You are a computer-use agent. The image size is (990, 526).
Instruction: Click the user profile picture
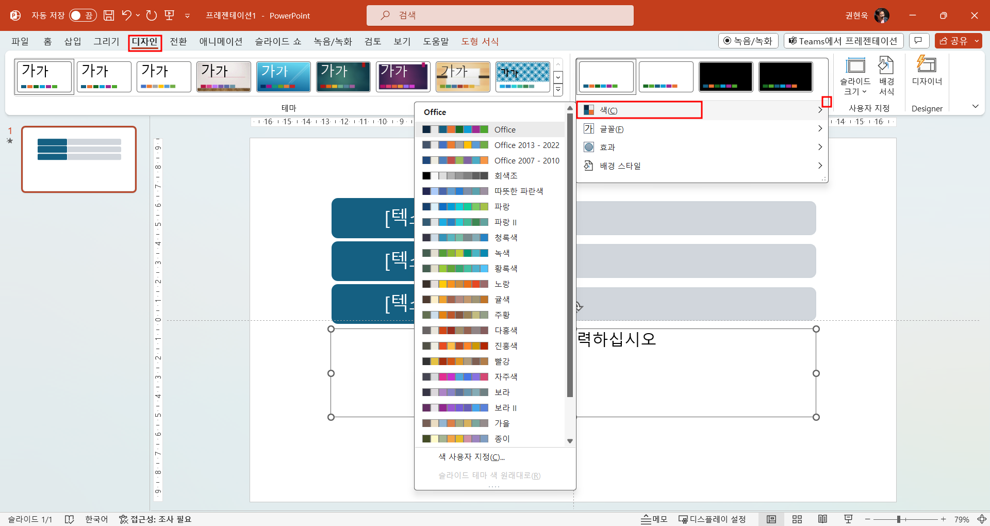(x=882, y=15)
